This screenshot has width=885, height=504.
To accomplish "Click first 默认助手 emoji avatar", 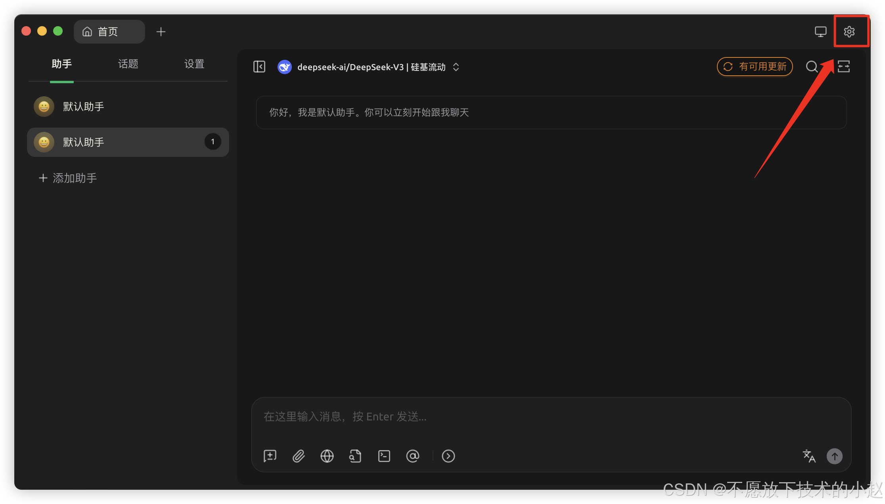I will click(44, 107).
